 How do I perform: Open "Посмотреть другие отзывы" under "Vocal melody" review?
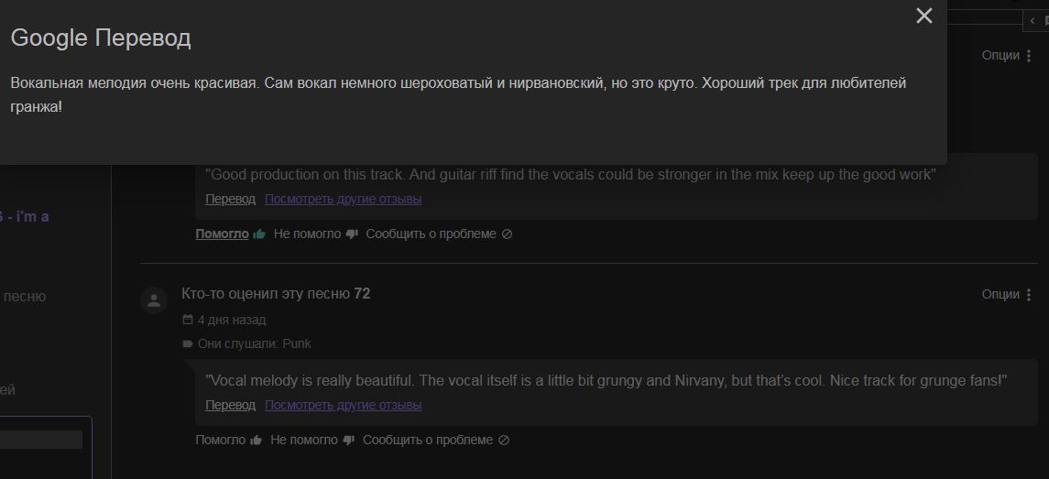(343, 405)
